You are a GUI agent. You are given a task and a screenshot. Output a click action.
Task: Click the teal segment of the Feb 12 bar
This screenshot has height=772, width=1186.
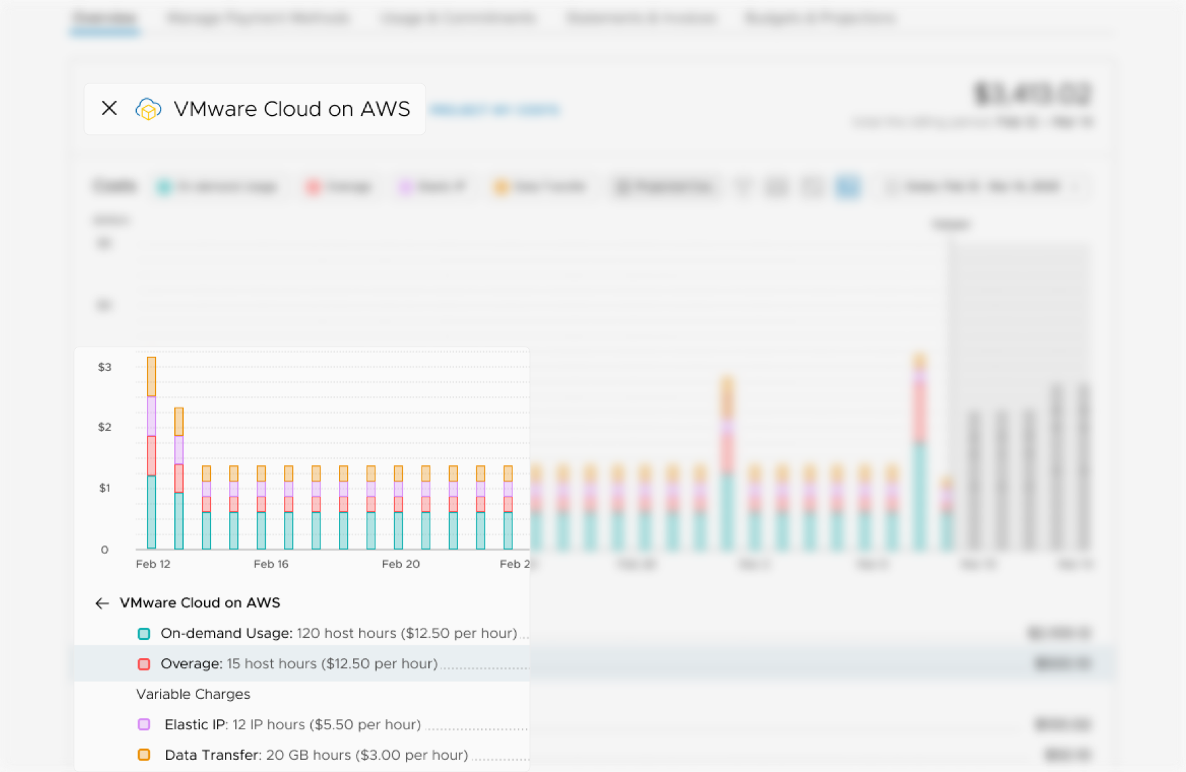coord(151,512)
